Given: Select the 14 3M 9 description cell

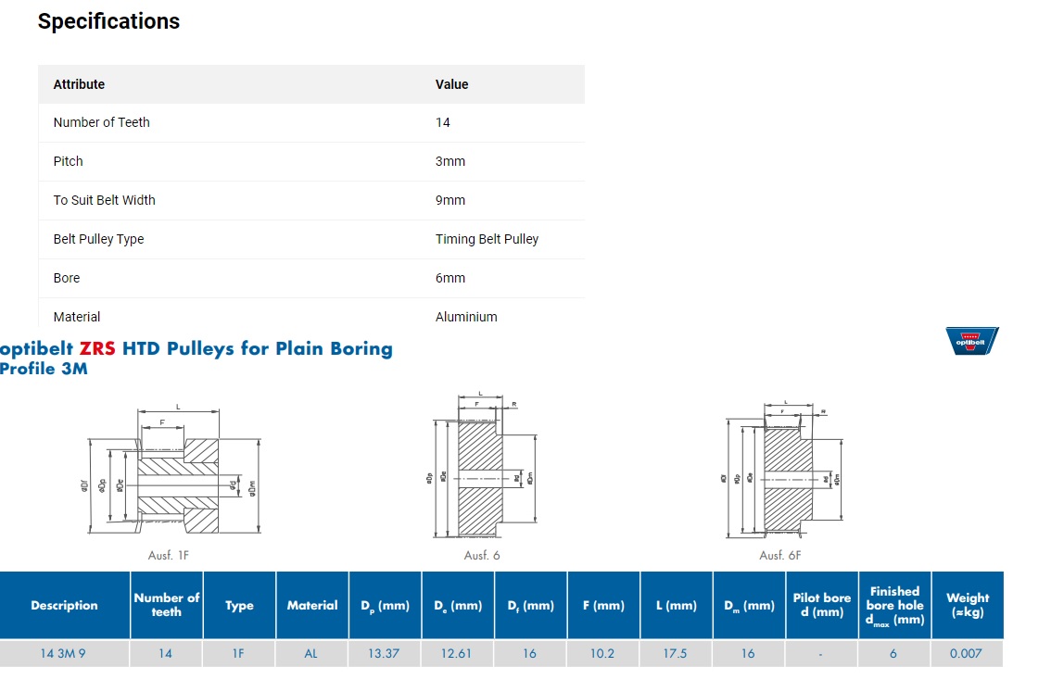Looking at the screenshot, I should click(x=64, y=654).
